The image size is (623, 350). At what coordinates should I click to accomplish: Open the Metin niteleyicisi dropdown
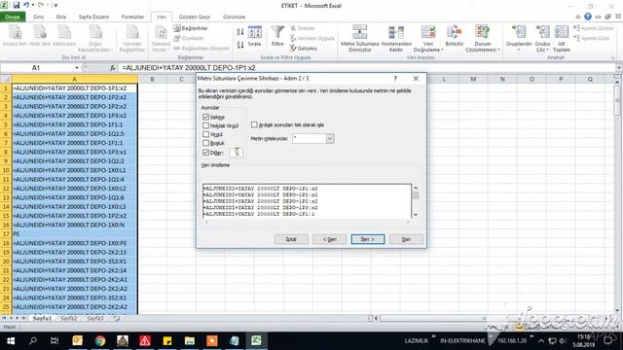coord(330,138)
